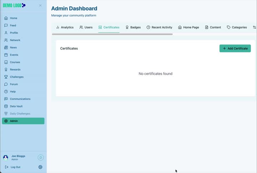The width and height of the screenshot is (257, 173).
Task: Open Communications sidebar label
Action: 20,99
